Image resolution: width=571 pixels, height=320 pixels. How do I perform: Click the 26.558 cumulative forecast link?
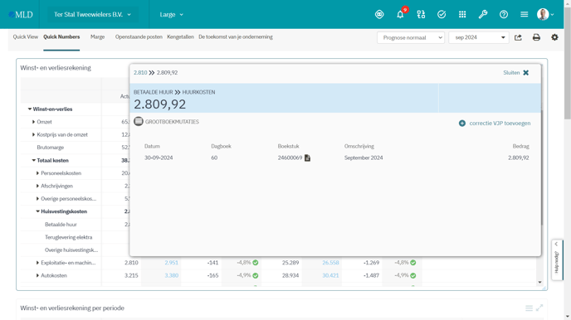point(330,263)
